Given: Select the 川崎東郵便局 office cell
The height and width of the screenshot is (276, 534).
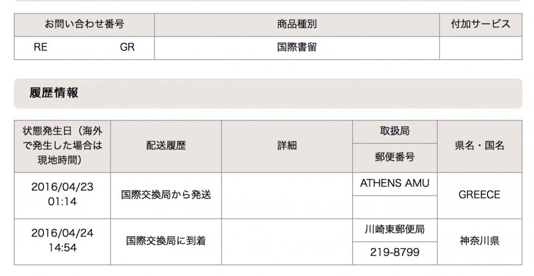Looking at the screenshot, I should (x=394, y=229).
